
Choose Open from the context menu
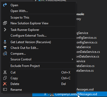[x=38, y=5]
